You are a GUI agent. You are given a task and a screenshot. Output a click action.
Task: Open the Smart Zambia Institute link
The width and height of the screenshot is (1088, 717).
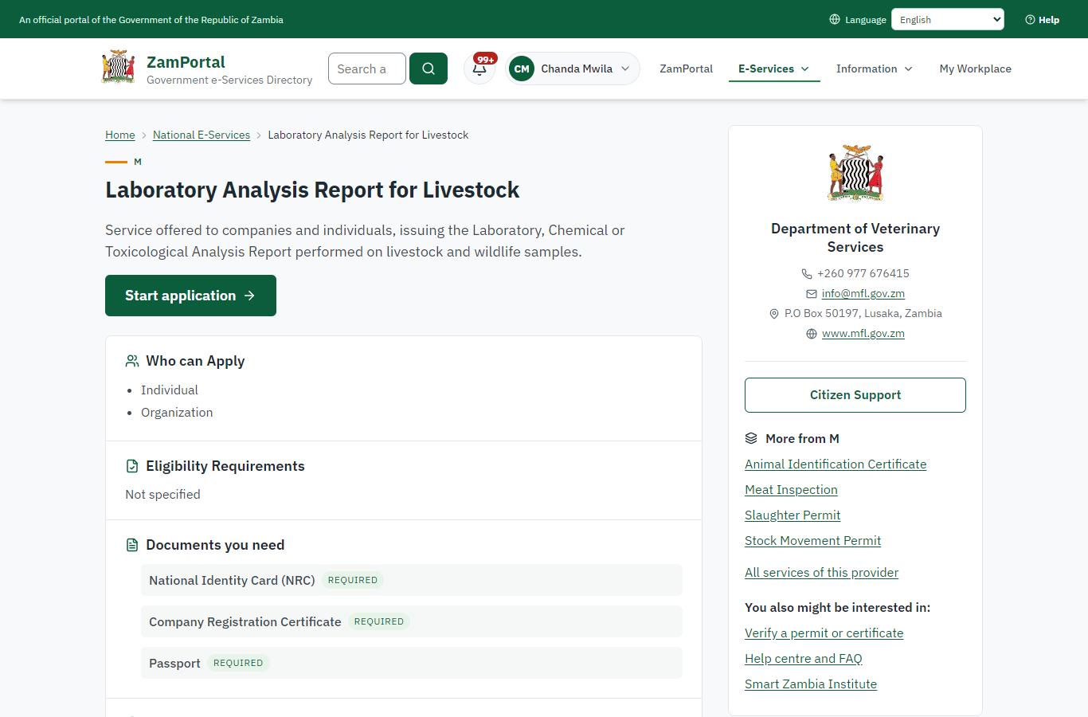[811, 684]
